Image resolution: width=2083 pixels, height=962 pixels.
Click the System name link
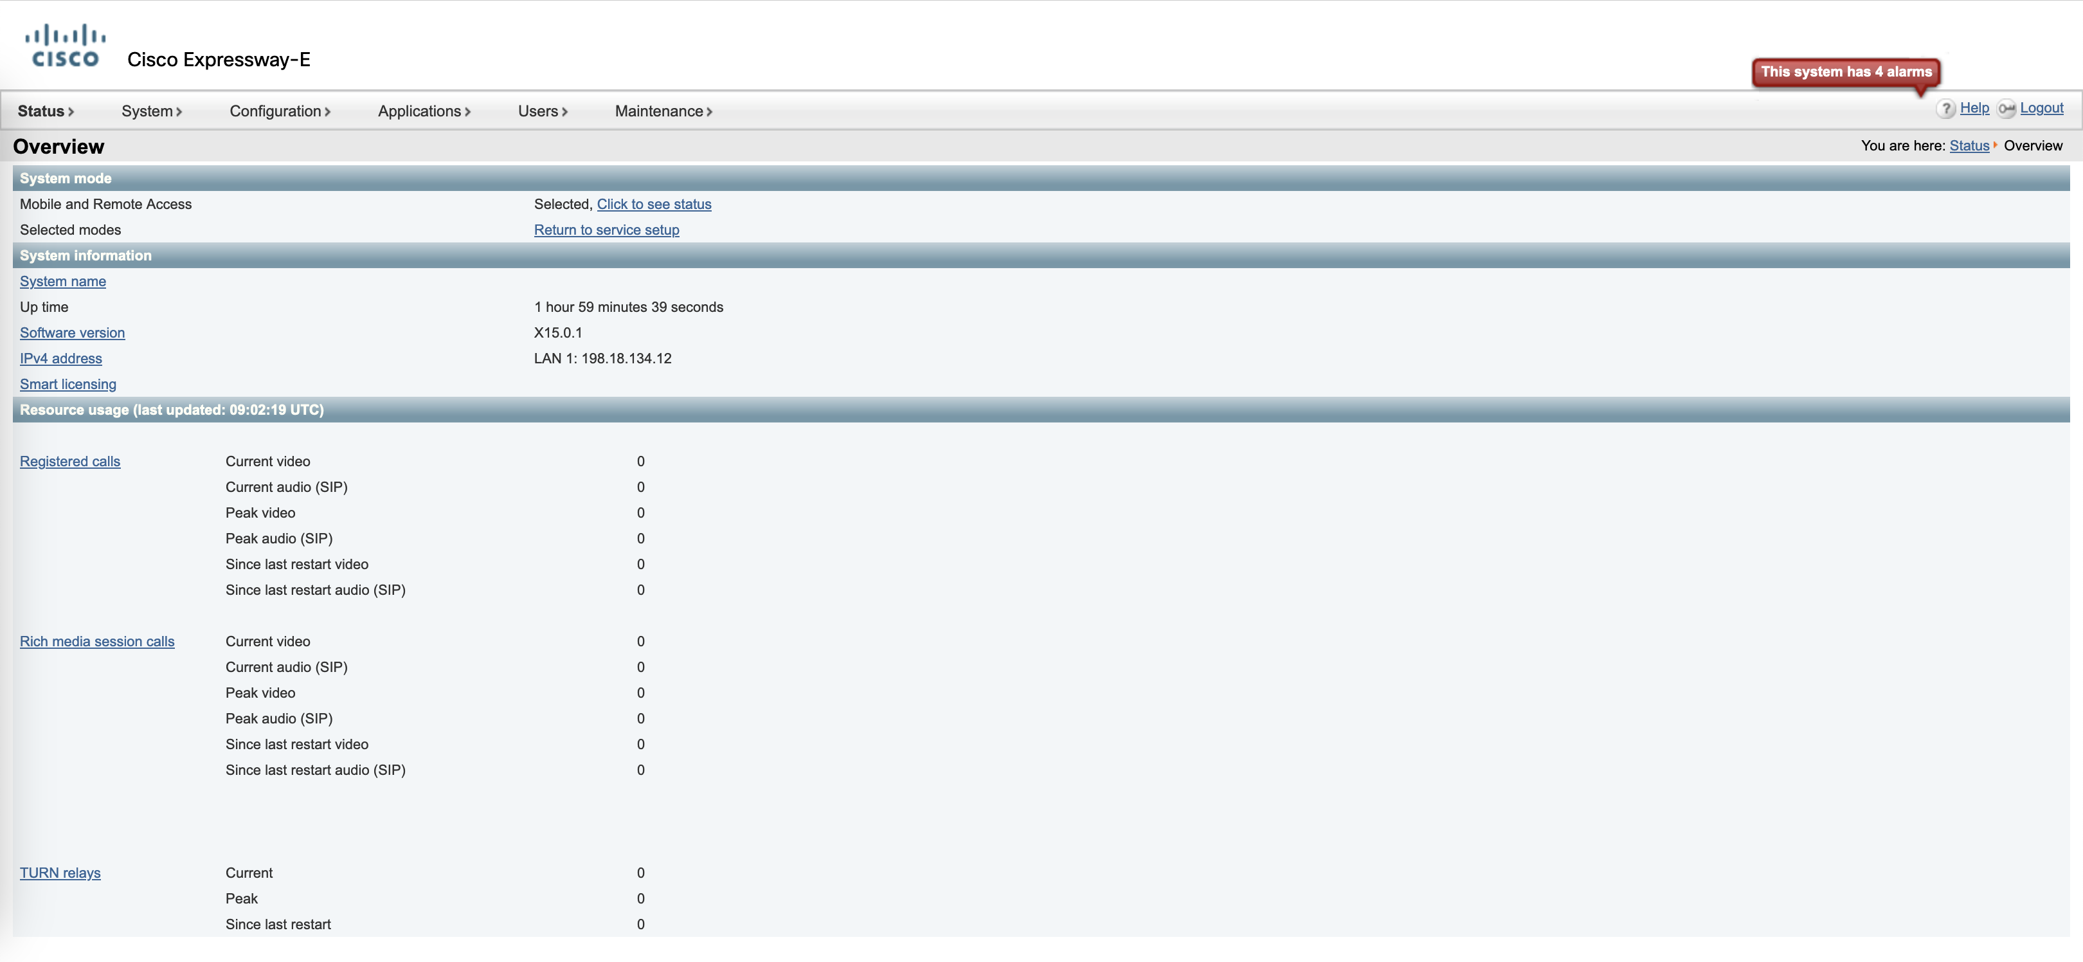[63, 282]
